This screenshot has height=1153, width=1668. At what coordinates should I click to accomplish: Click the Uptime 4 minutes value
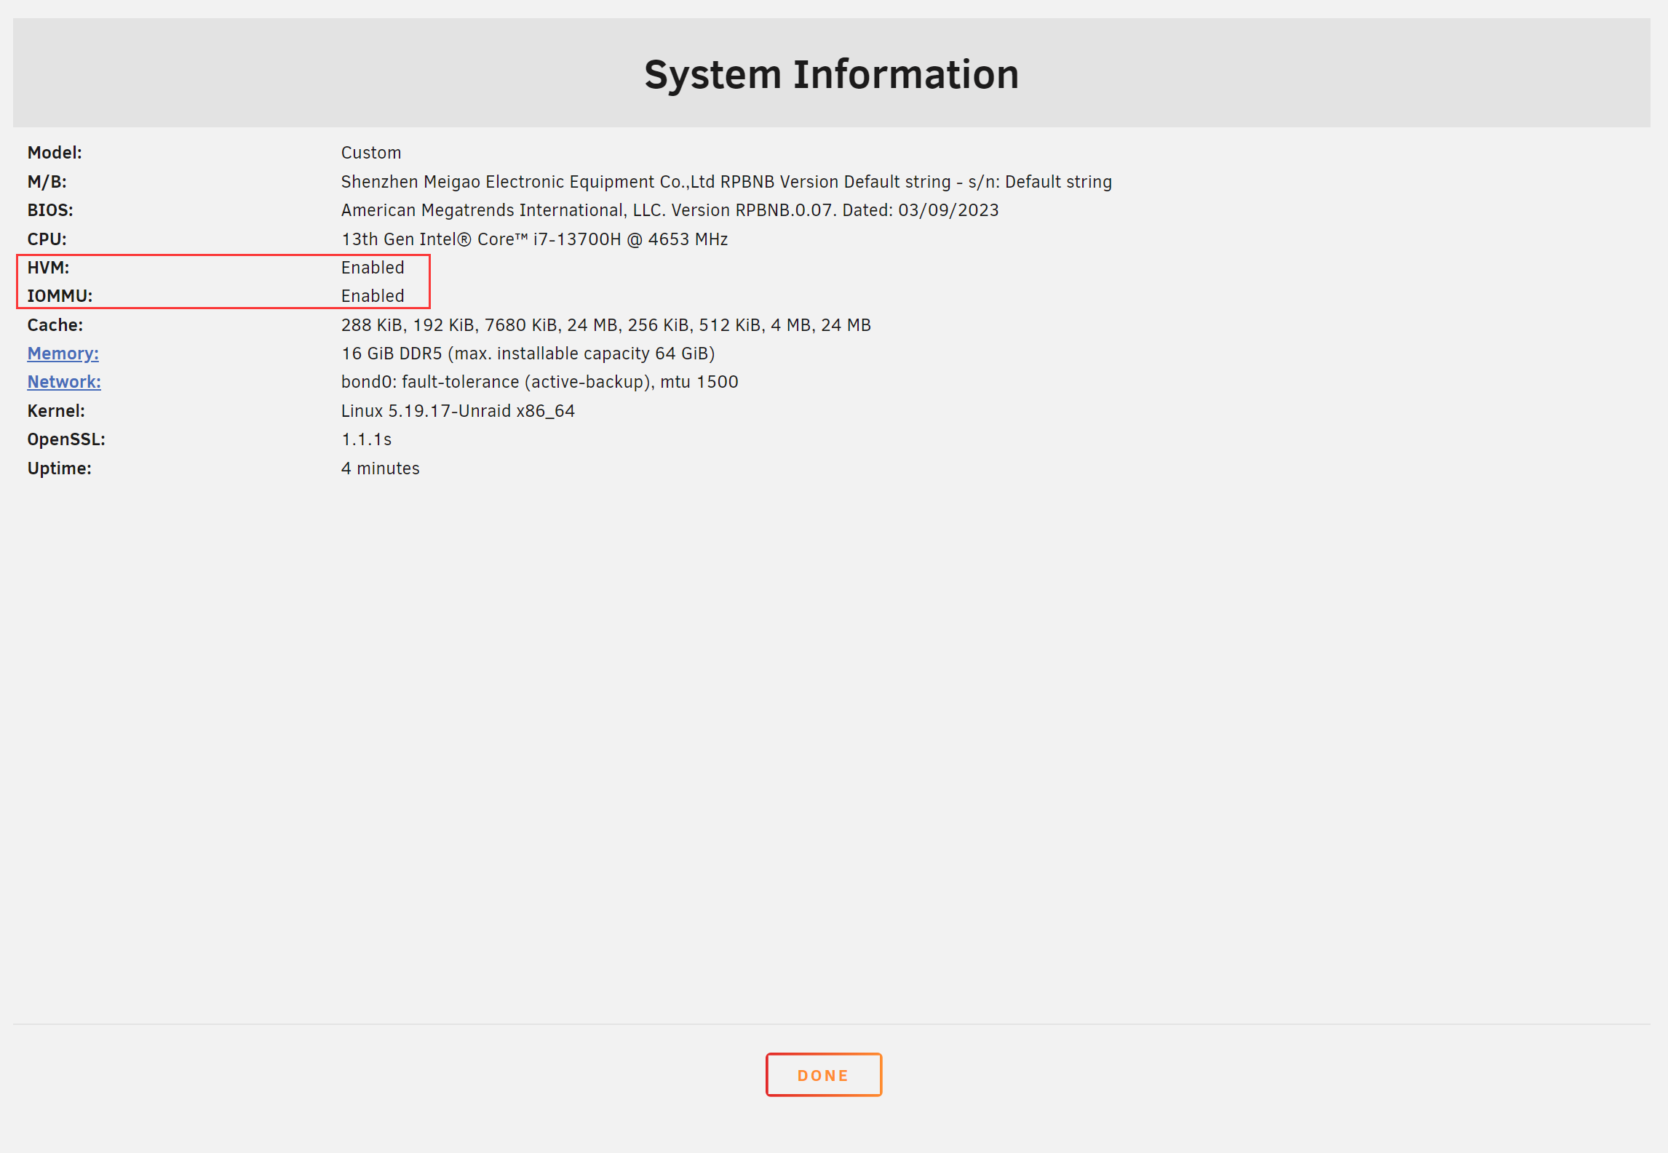coord(380,468)
